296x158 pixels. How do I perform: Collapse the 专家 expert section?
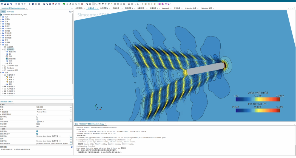pos(1,129)
